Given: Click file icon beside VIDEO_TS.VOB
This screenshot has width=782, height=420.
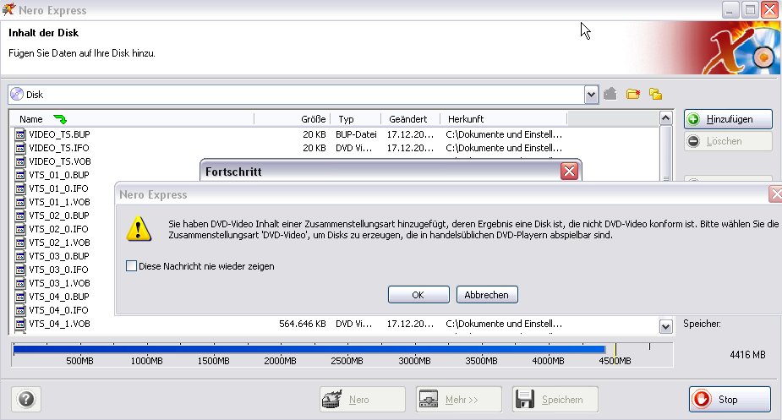Looking at the screenshot, I should coord(20,161).
